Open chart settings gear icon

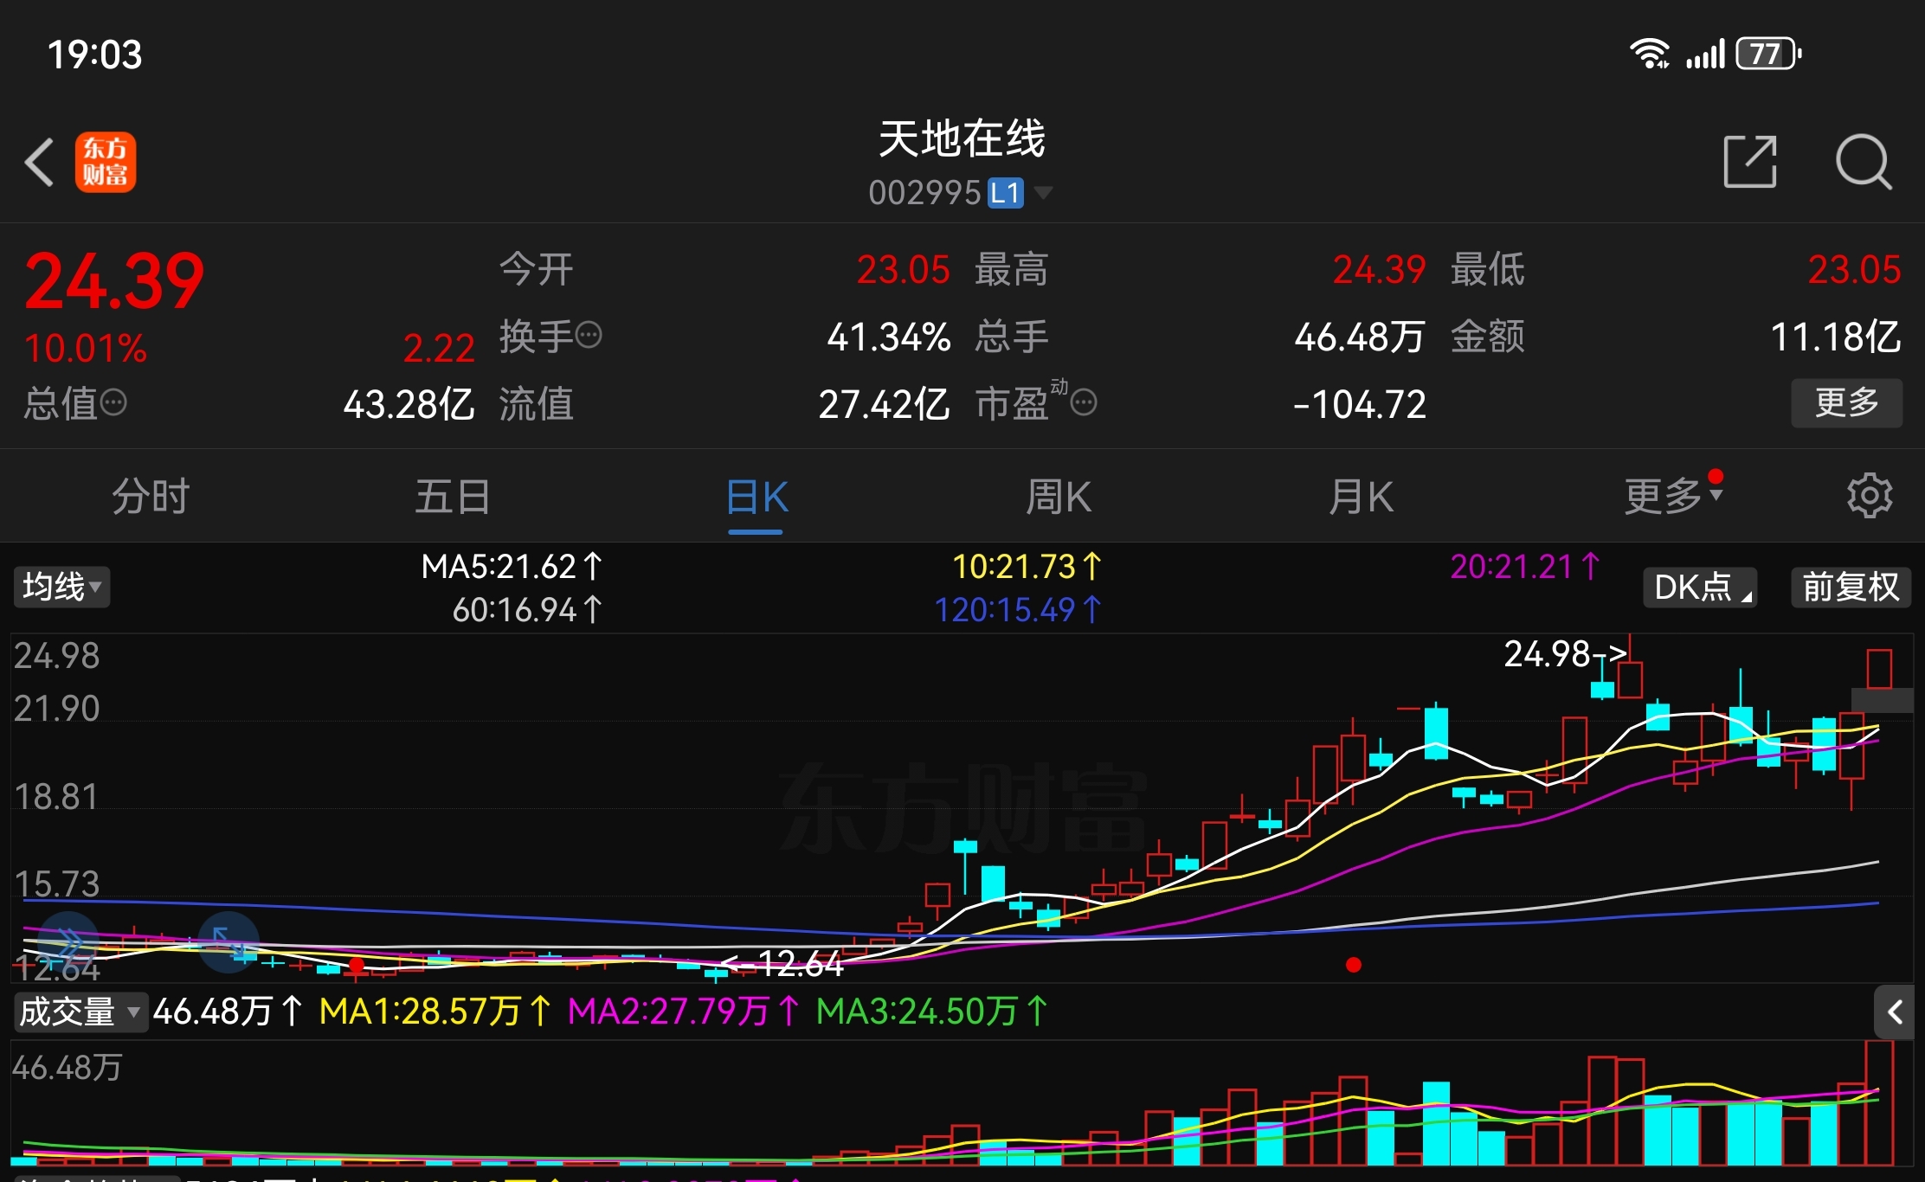[x=1870, y=496]
